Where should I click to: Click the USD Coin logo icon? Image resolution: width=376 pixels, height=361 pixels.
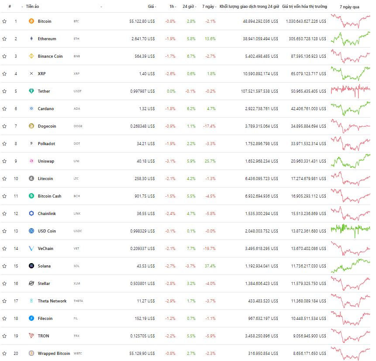31,231
